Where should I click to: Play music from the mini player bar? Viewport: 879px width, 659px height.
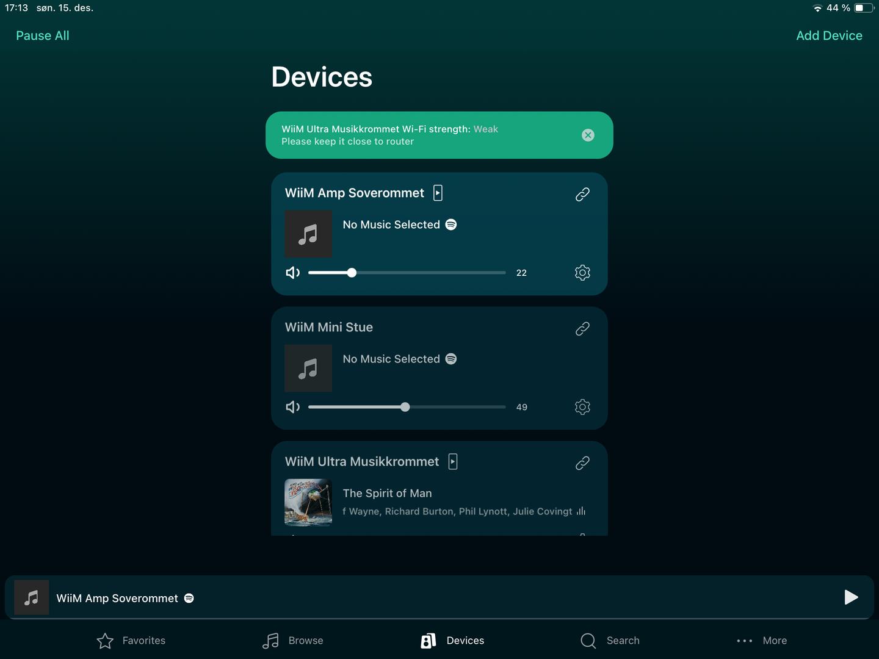[851, 597]
